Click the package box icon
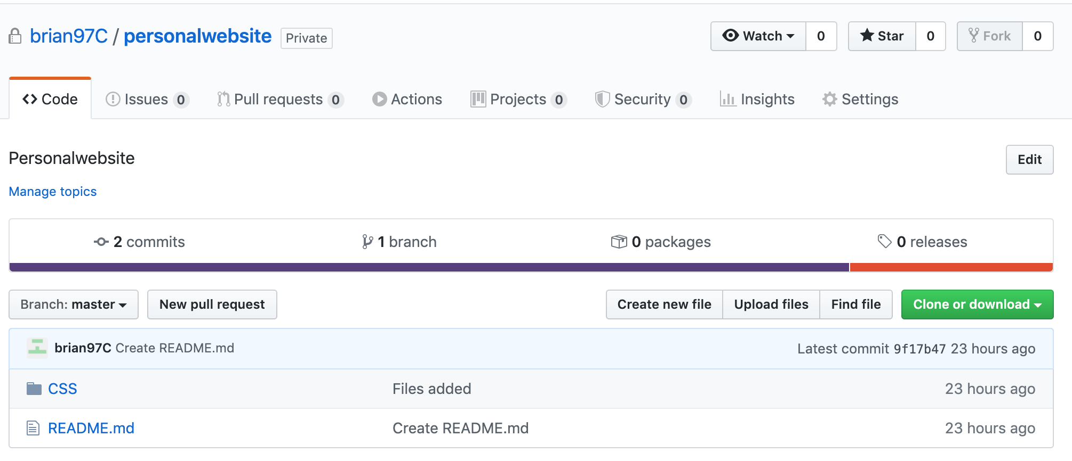The width and height of the screenshot is (1072, 461). coord(619,242)
